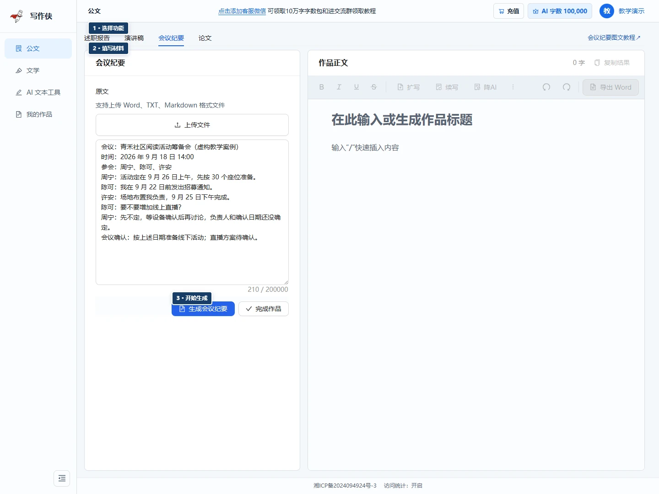Click the 教 user avatar
659x494 pixels.
click(607, 11)
